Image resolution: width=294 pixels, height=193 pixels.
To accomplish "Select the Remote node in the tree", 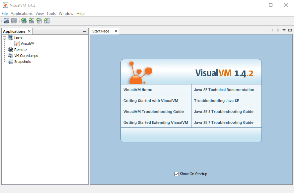I will tap(20, 50).
